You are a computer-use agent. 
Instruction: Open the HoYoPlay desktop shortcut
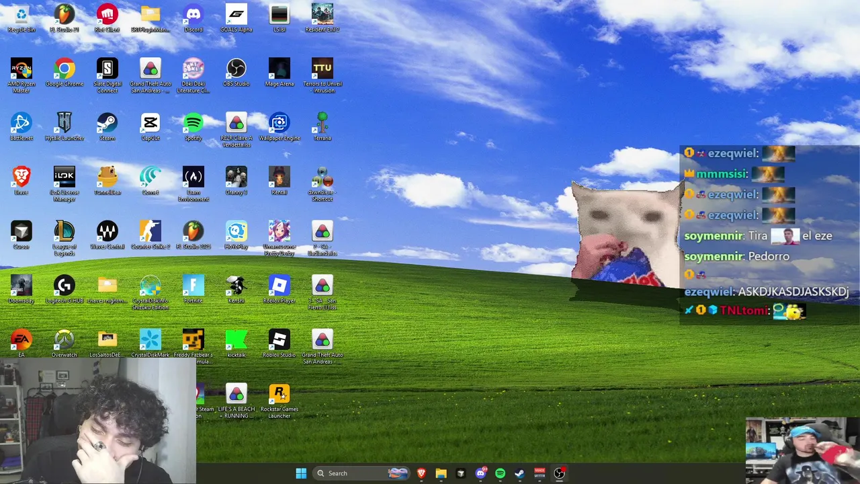pos(236,235)
